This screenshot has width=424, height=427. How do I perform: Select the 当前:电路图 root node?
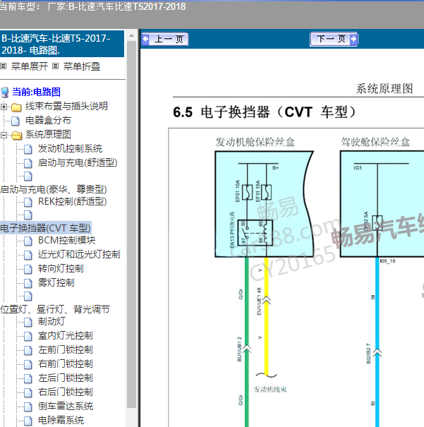36,92
